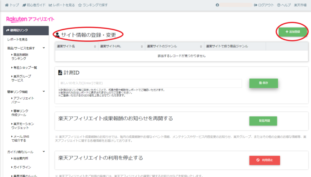The image size is (311, 177).
Task: Click the Rakuten アフィリエイト logo
Action: 30,19
